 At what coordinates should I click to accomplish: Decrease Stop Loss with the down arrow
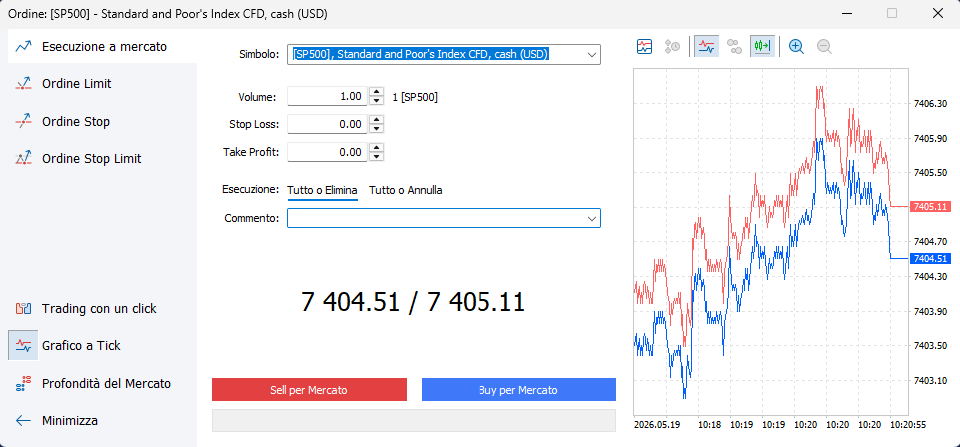coord(377,129)
